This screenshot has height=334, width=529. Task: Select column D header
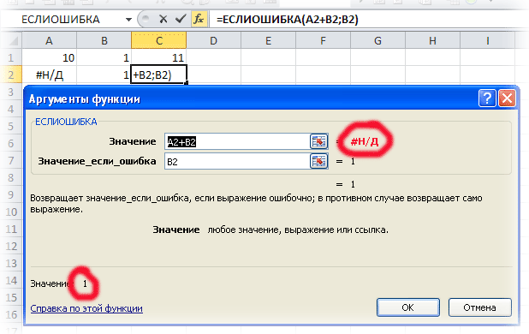pyautogui.click(x=213, y=41)
